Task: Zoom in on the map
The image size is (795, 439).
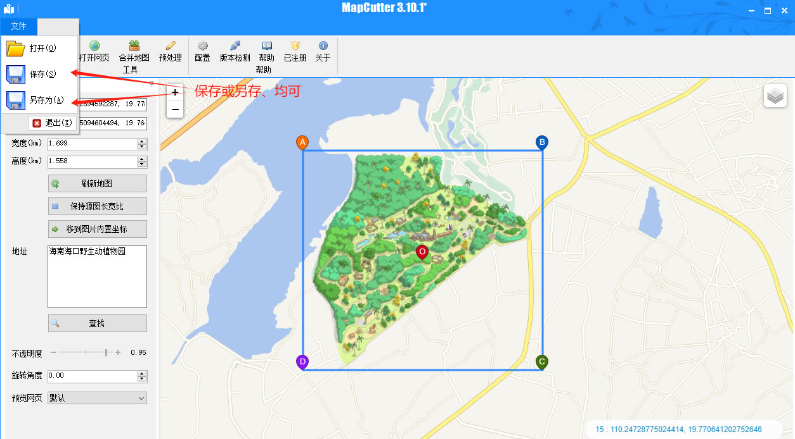Action: tap(175, 92)
